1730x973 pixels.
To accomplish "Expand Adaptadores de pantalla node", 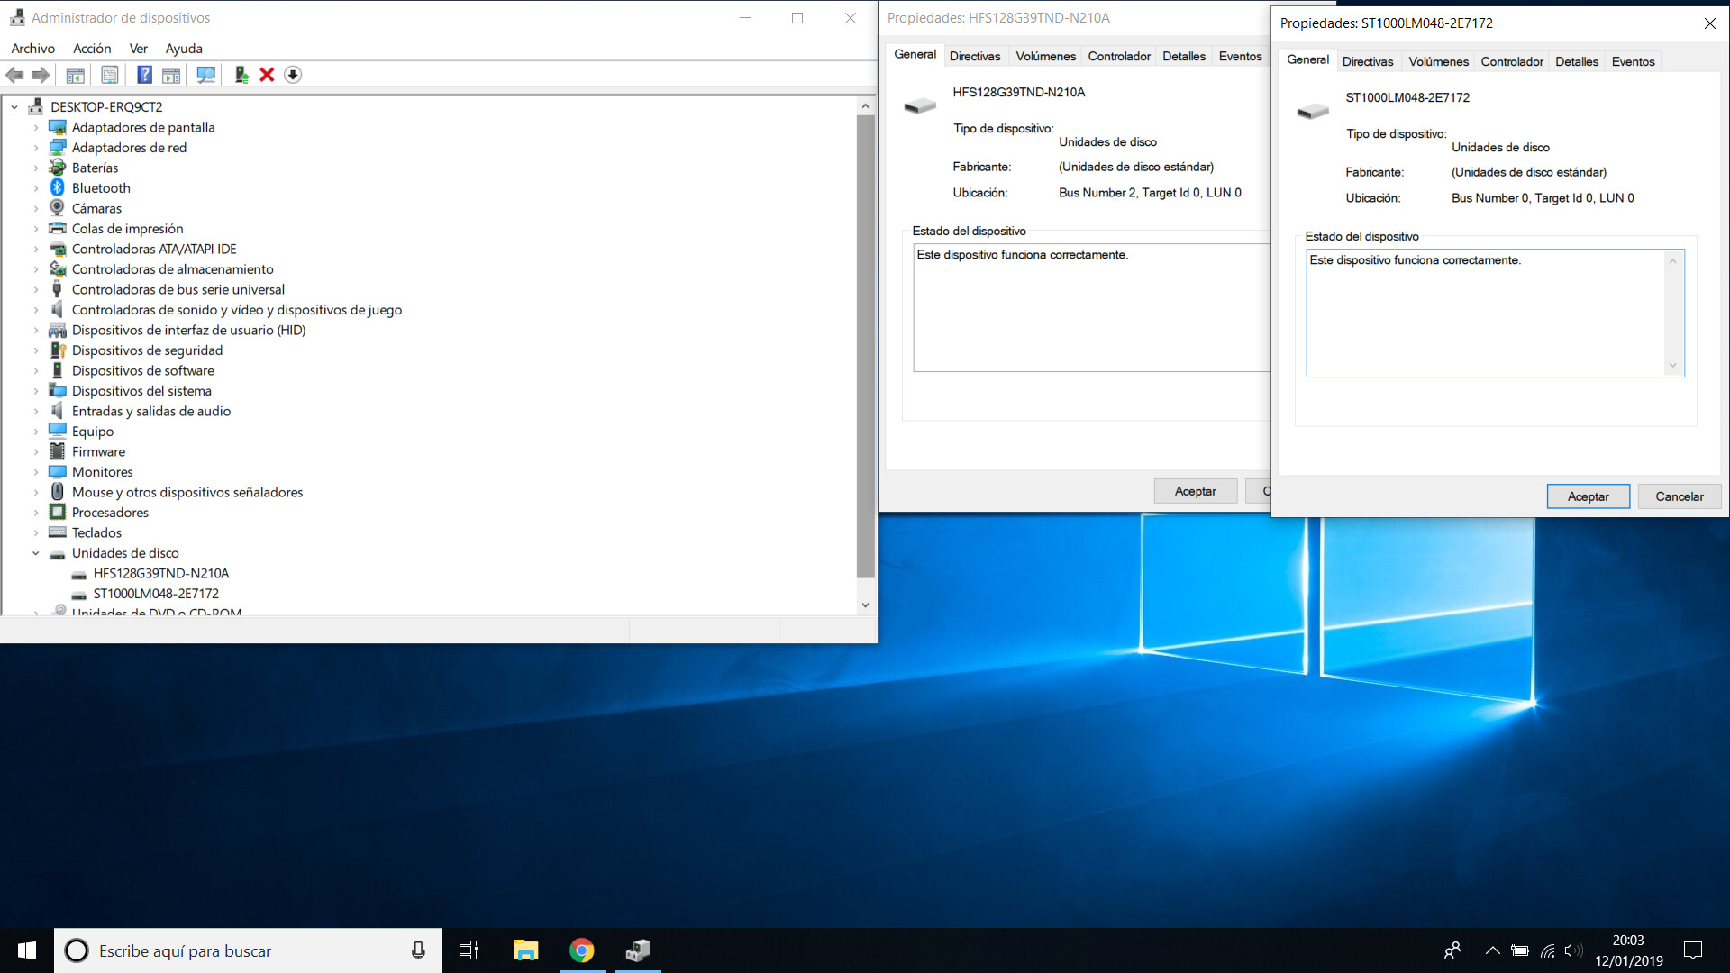I will (36, 128).
